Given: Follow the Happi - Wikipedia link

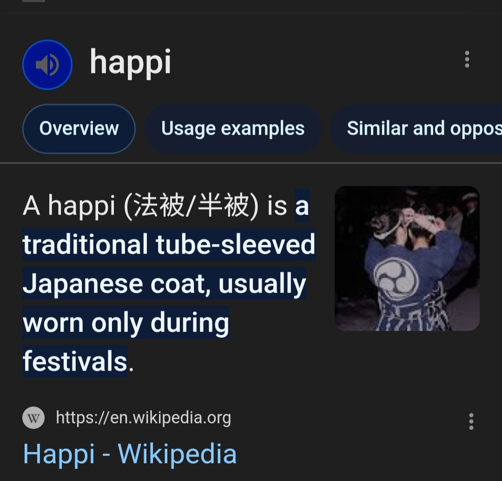Looking at the screenshot, I should point(130,454).
